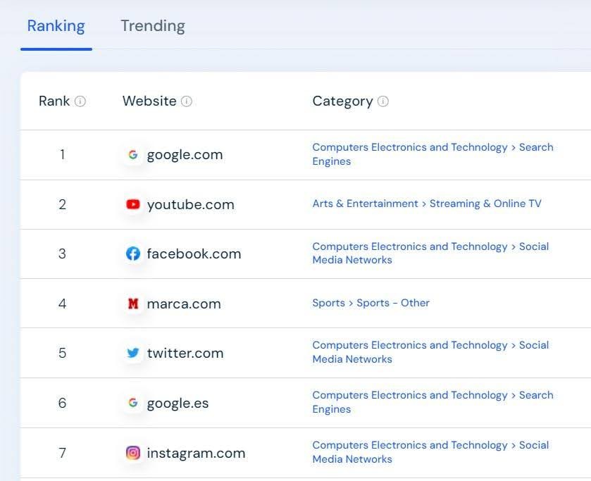591x481 pixels.
Task: Open the google.es website entry
Action: [178, 404]
